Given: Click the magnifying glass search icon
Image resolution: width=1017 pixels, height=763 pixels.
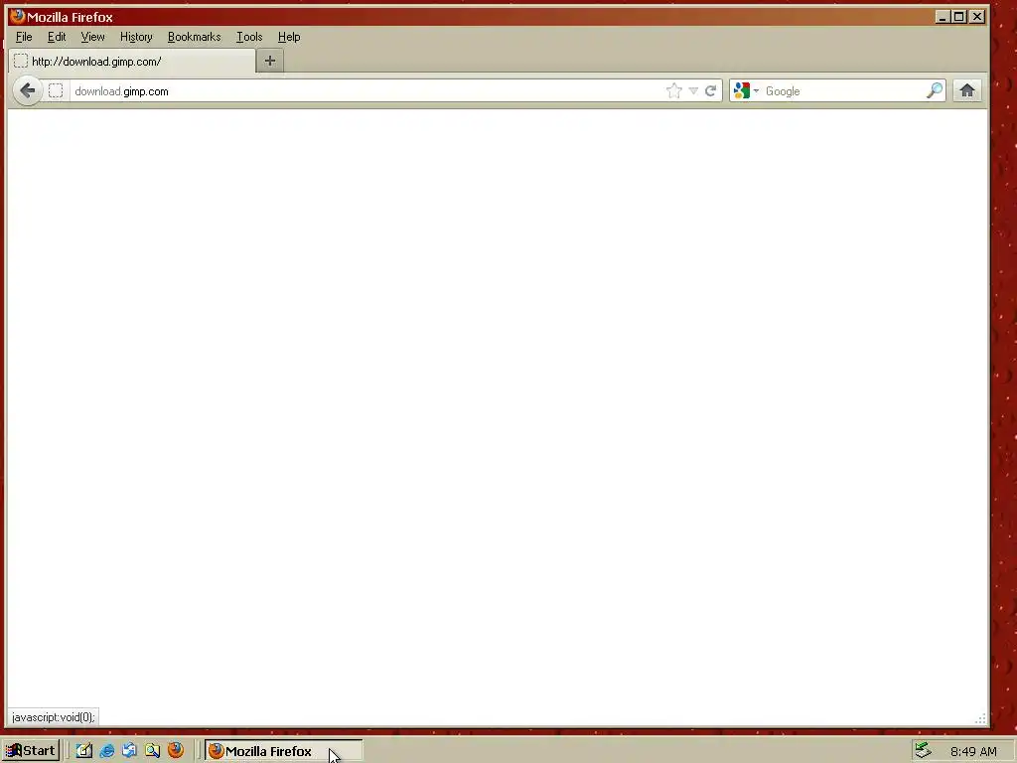Looking at the screenshot, I should [x=935, y=90].
